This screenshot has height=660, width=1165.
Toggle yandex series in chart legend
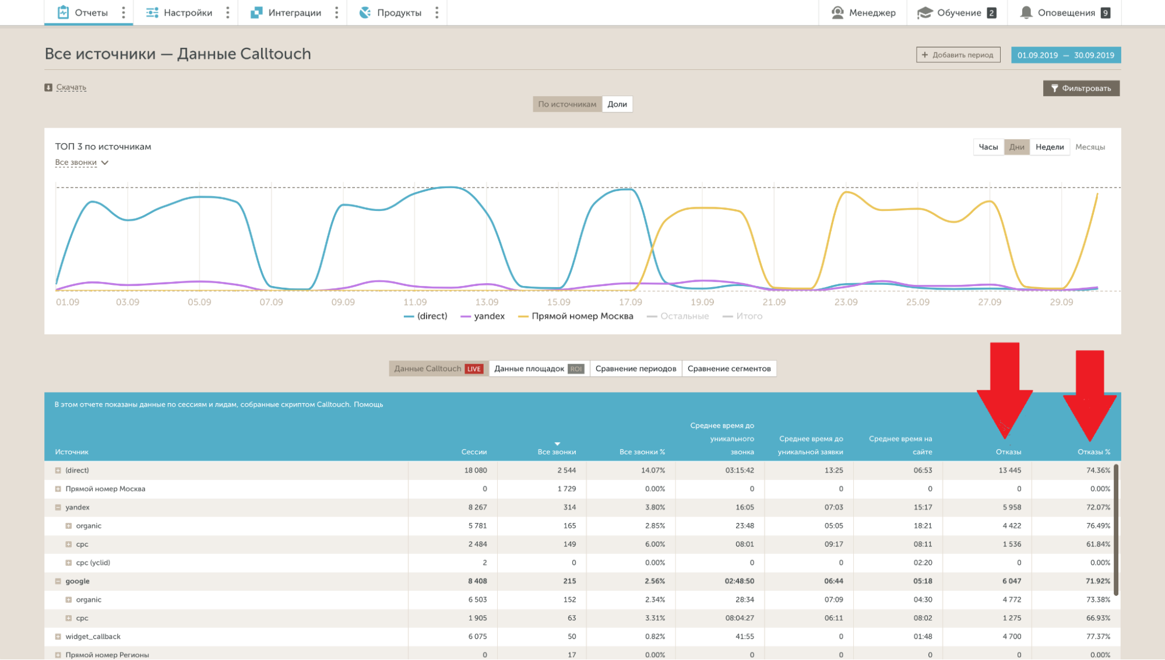483,316
